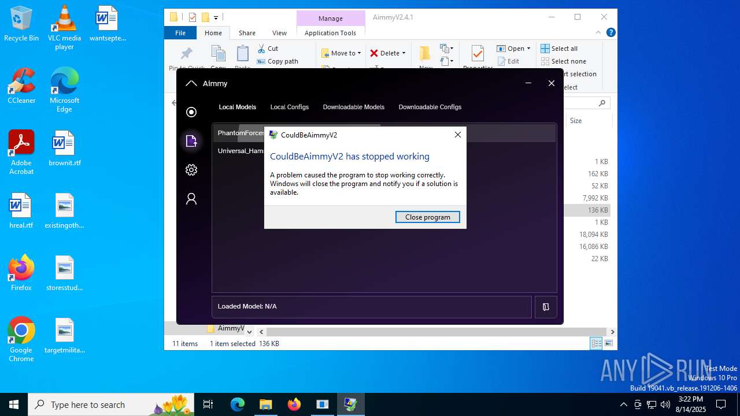The width and height of the screenshot is (740, 416).
Task: Open the Share ribbon tab in File Explorer
Action: pyautogui.click(x=247, y=33)
